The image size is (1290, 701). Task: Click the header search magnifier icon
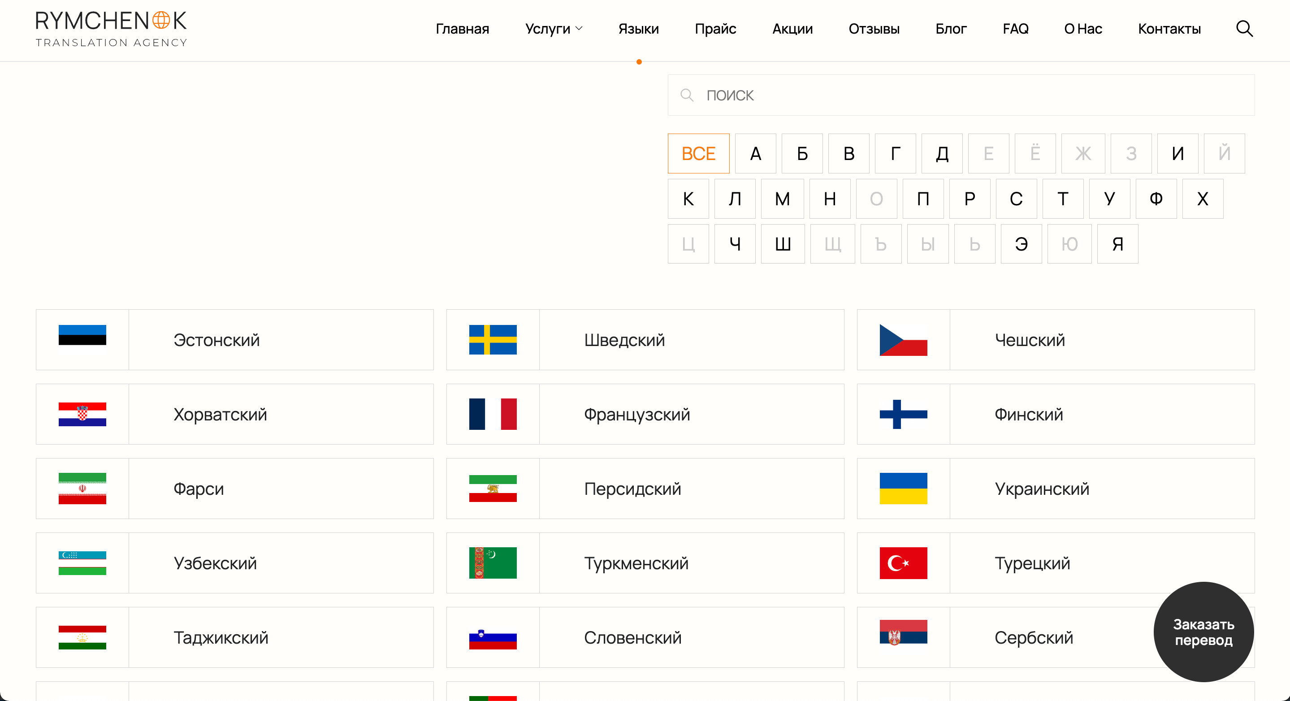point(1244,29)
